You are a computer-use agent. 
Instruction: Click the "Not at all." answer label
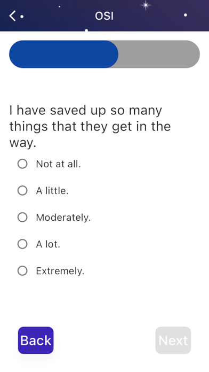pos(58,164)
